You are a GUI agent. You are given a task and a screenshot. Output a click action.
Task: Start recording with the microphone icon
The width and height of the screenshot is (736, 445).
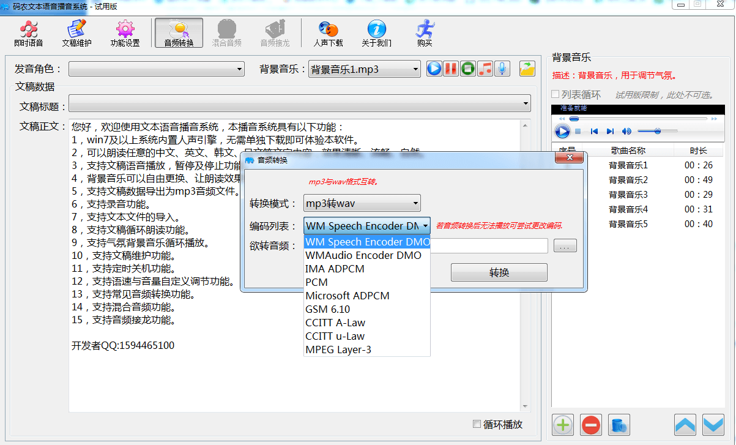[x=502, y=69]
